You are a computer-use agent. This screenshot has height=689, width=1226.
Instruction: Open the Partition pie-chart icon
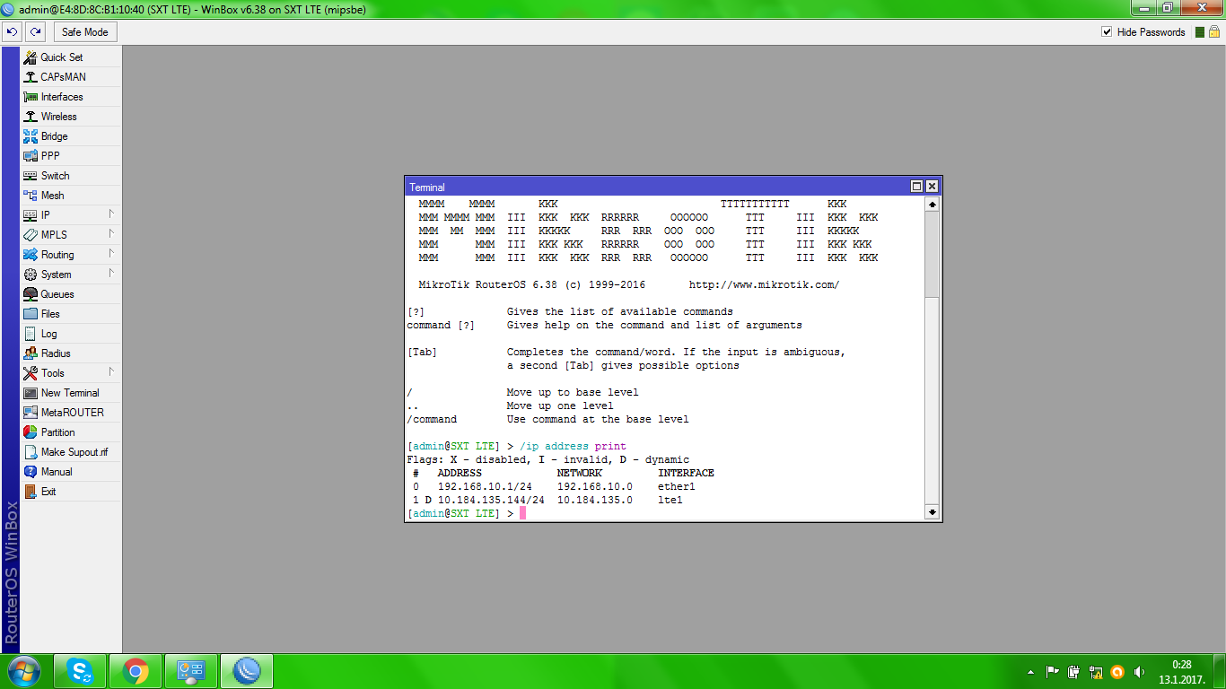point(31,432)
